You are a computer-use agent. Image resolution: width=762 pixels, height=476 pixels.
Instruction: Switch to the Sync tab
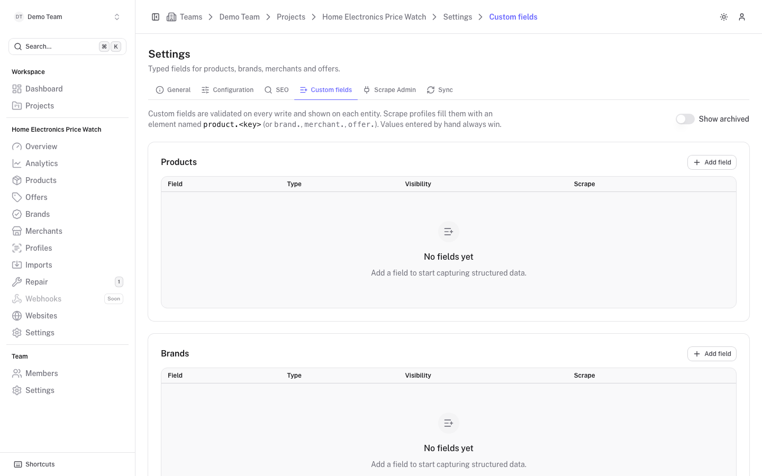coord(440,90)
